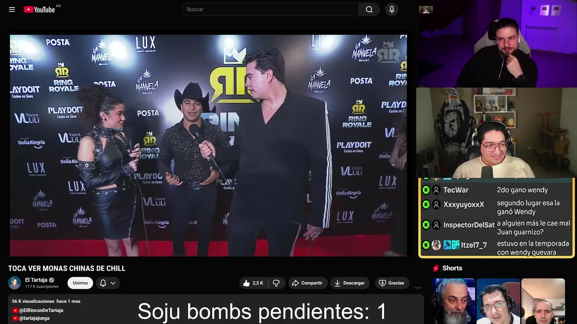Click the Shorts section heading
577x324 pixels.
(x=452, y=268)
